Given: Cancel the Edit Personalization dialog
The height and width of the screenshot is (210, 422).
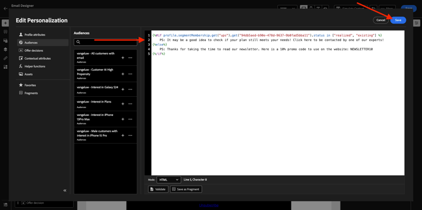Looking at the screenshot, I should (x=381, y=20).
